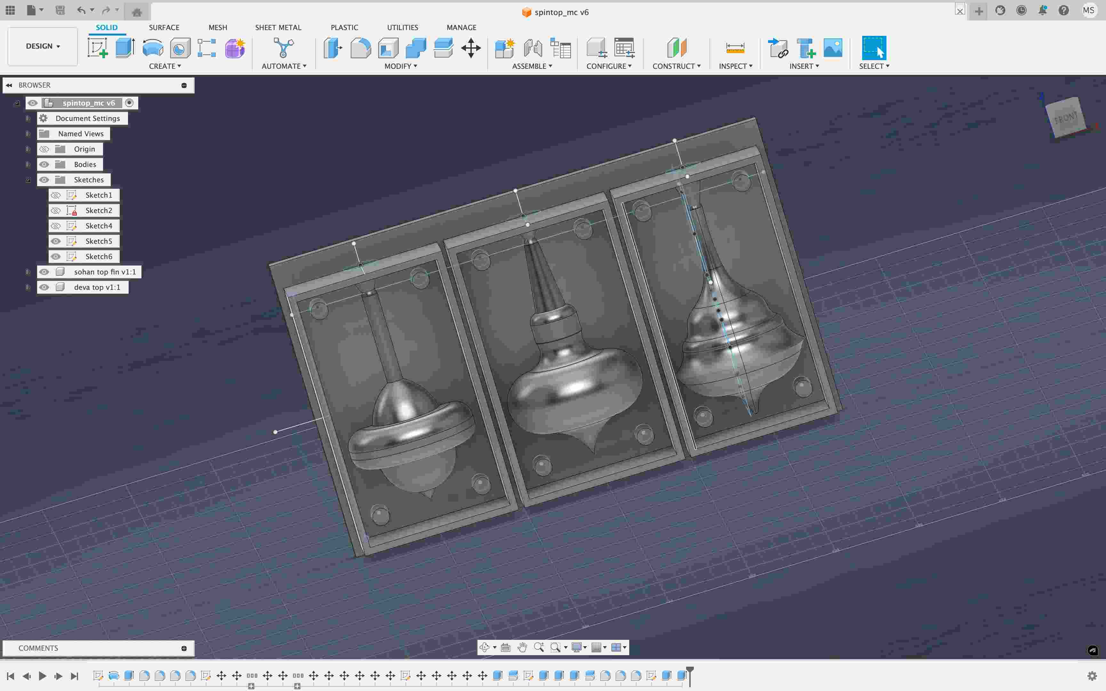The width and height of the screenshot is (1106, 691).
Task: Hide the Bodies folder via eye icon
Action: [x=44, y=164]
